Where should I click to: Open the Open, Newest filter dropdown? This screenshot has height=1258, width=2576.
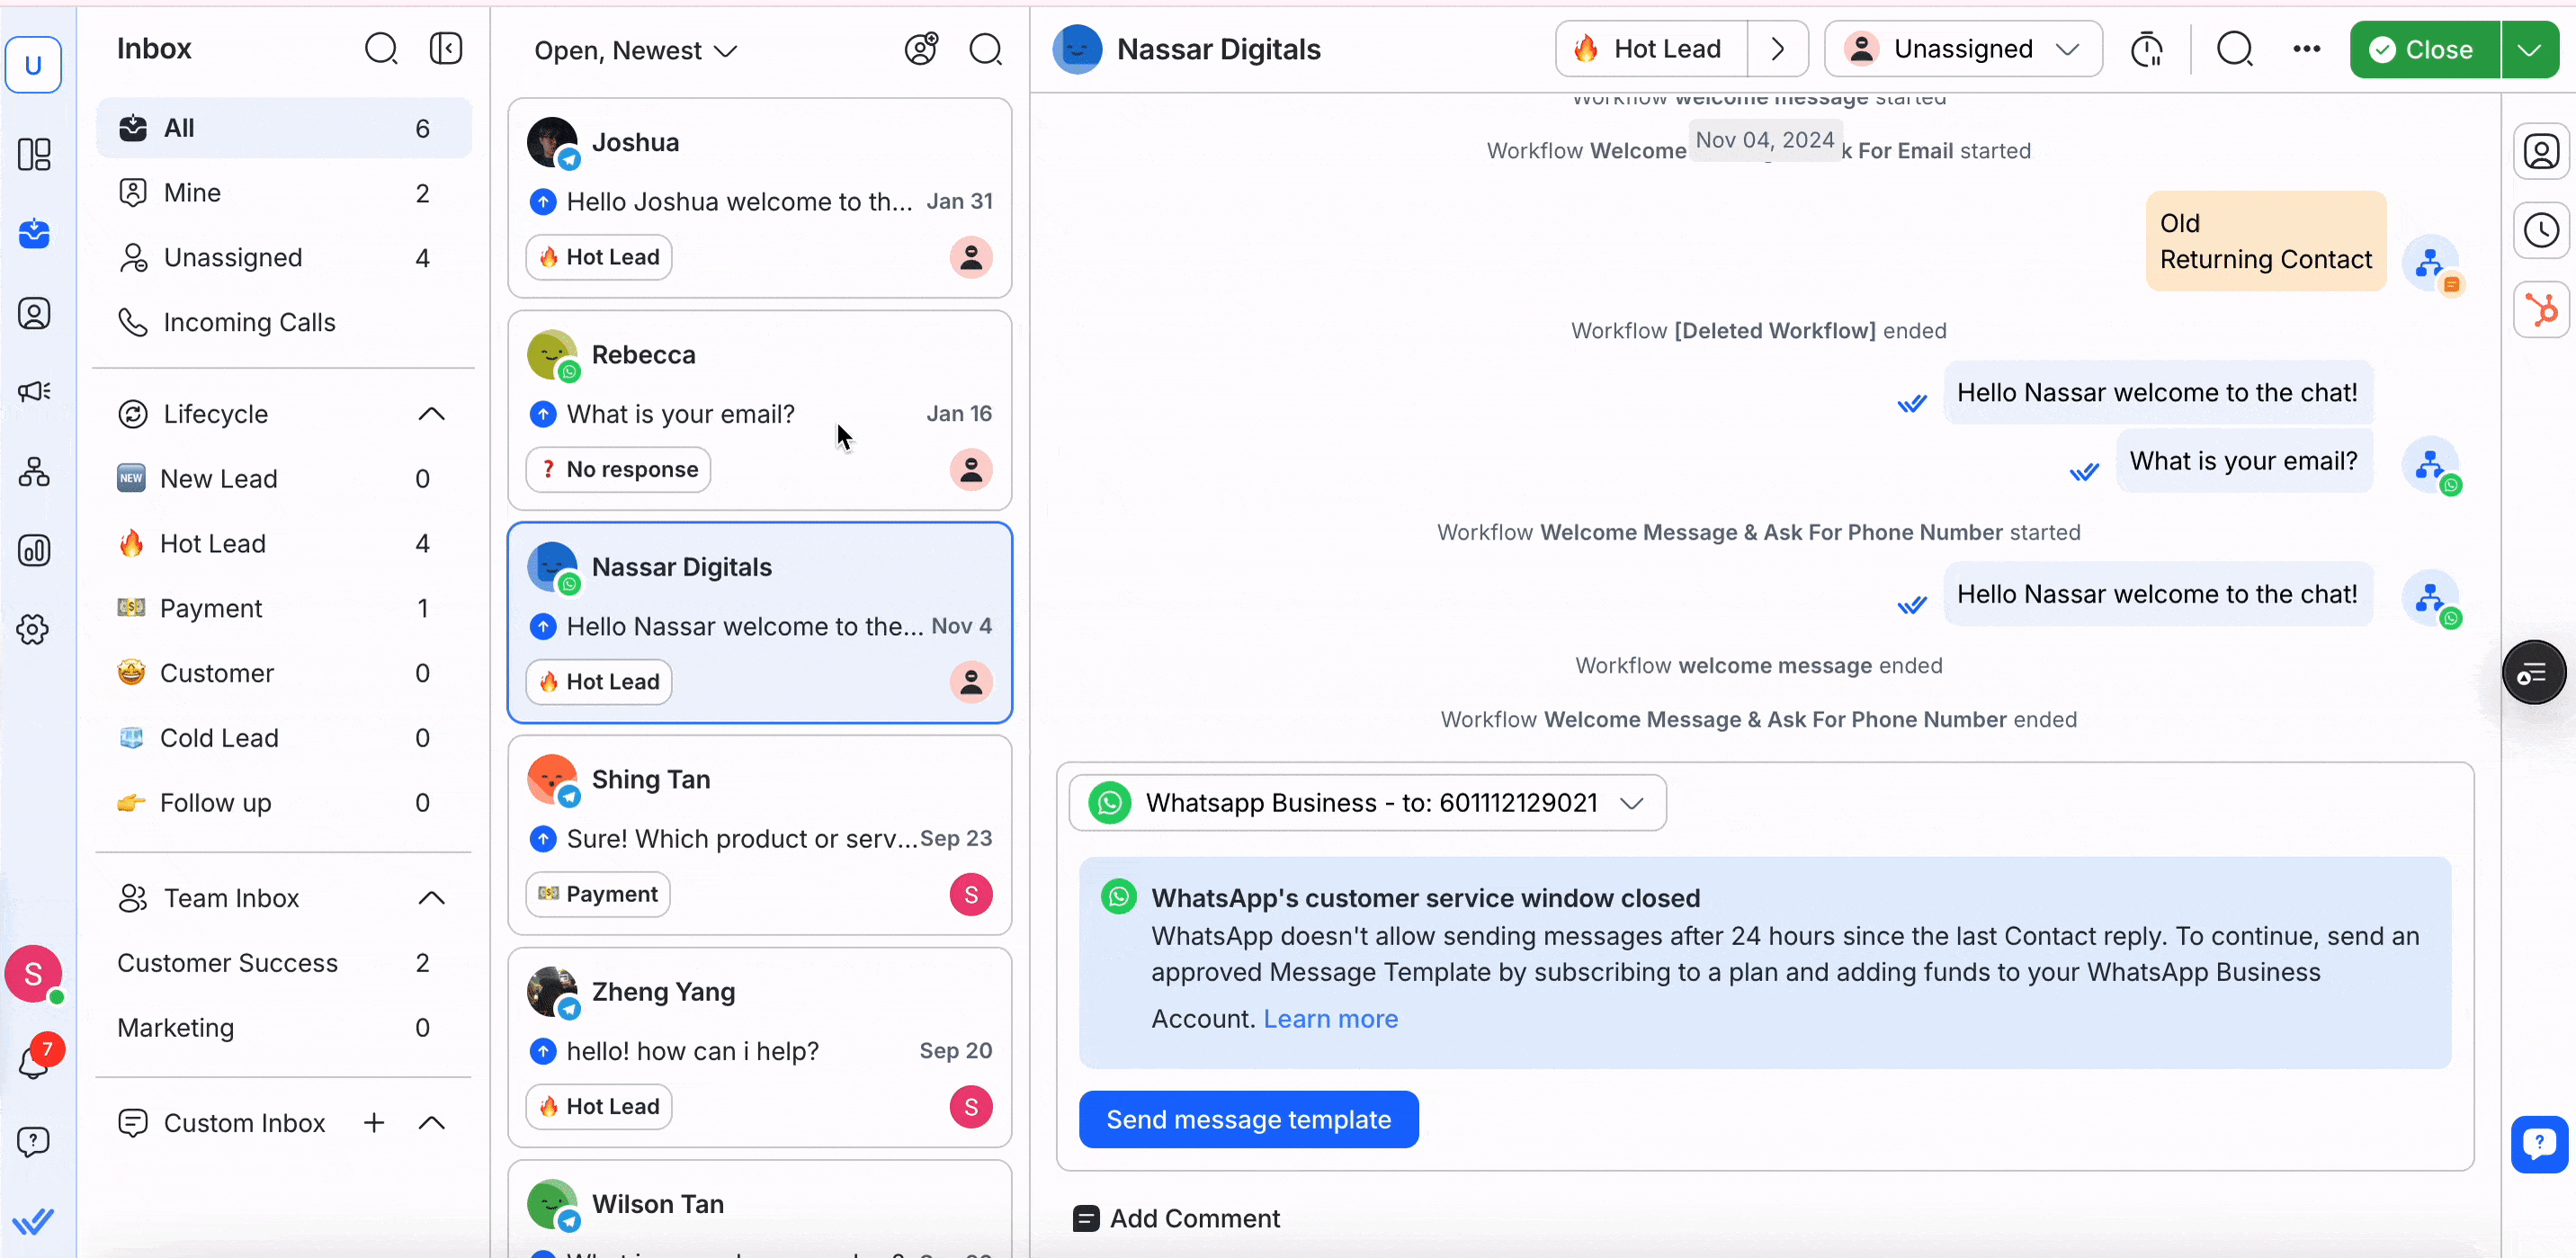click(633, 49)
